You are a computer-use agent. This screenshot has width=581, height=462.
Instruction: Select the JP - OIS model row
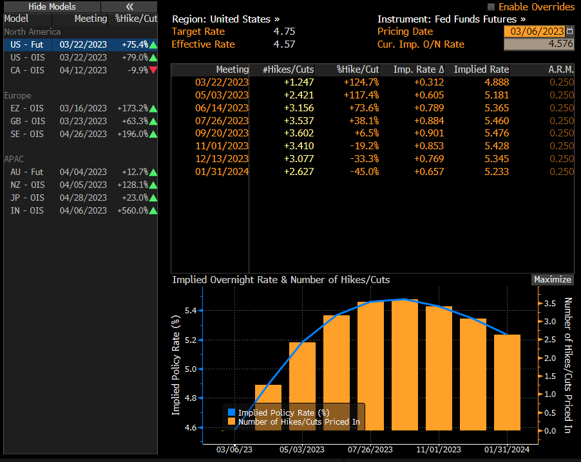click(28, 198)
